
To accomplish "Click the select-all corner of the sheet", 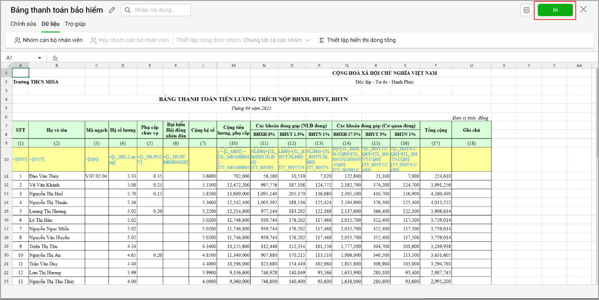I will click(6, 66).
